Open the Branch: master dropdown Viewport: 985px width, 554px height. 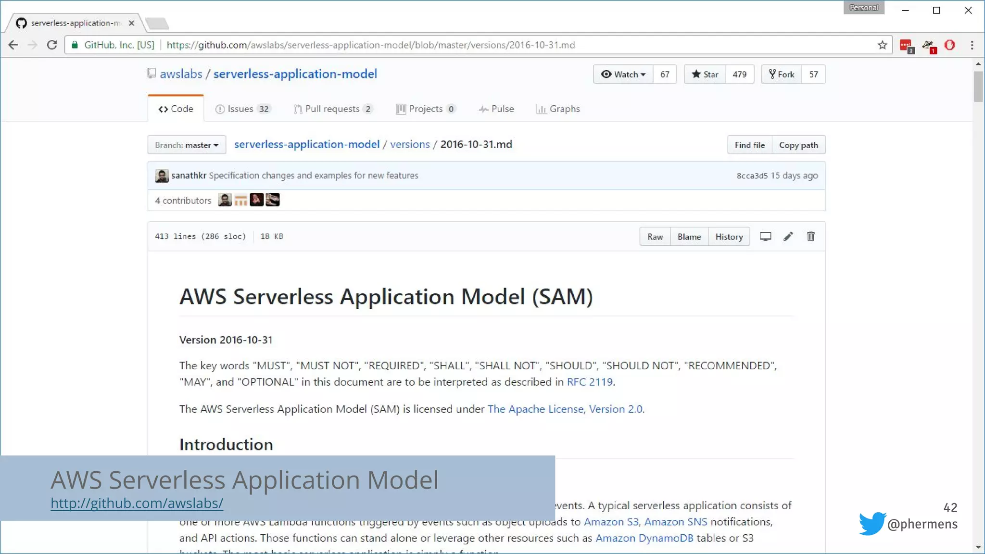click(187, 145)
